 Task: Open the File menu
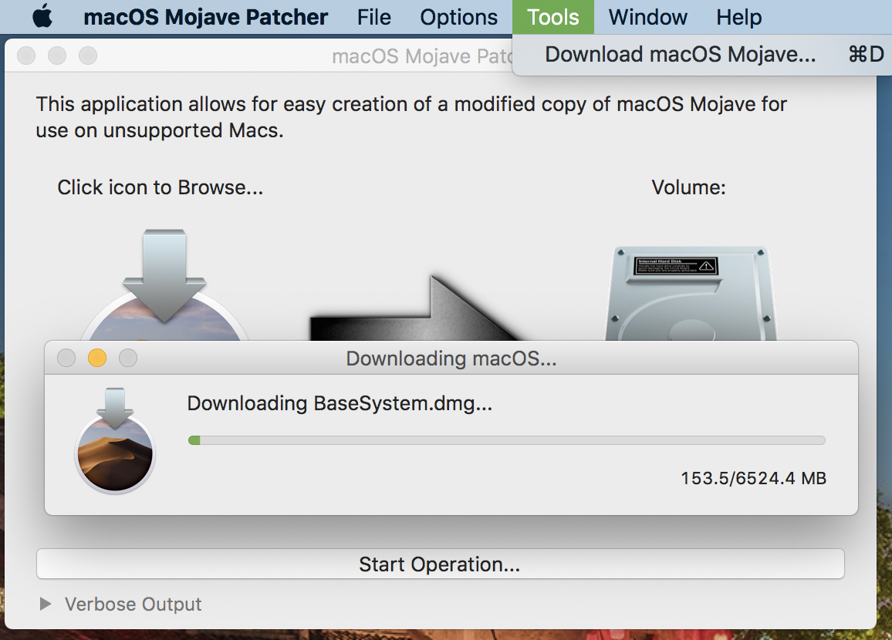pos(373,17)
